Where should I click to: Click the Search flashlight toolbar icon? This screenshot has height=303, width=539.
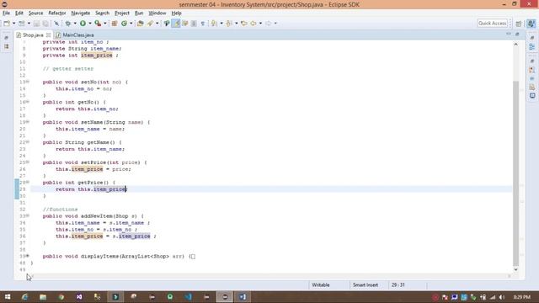coord(150,24)
